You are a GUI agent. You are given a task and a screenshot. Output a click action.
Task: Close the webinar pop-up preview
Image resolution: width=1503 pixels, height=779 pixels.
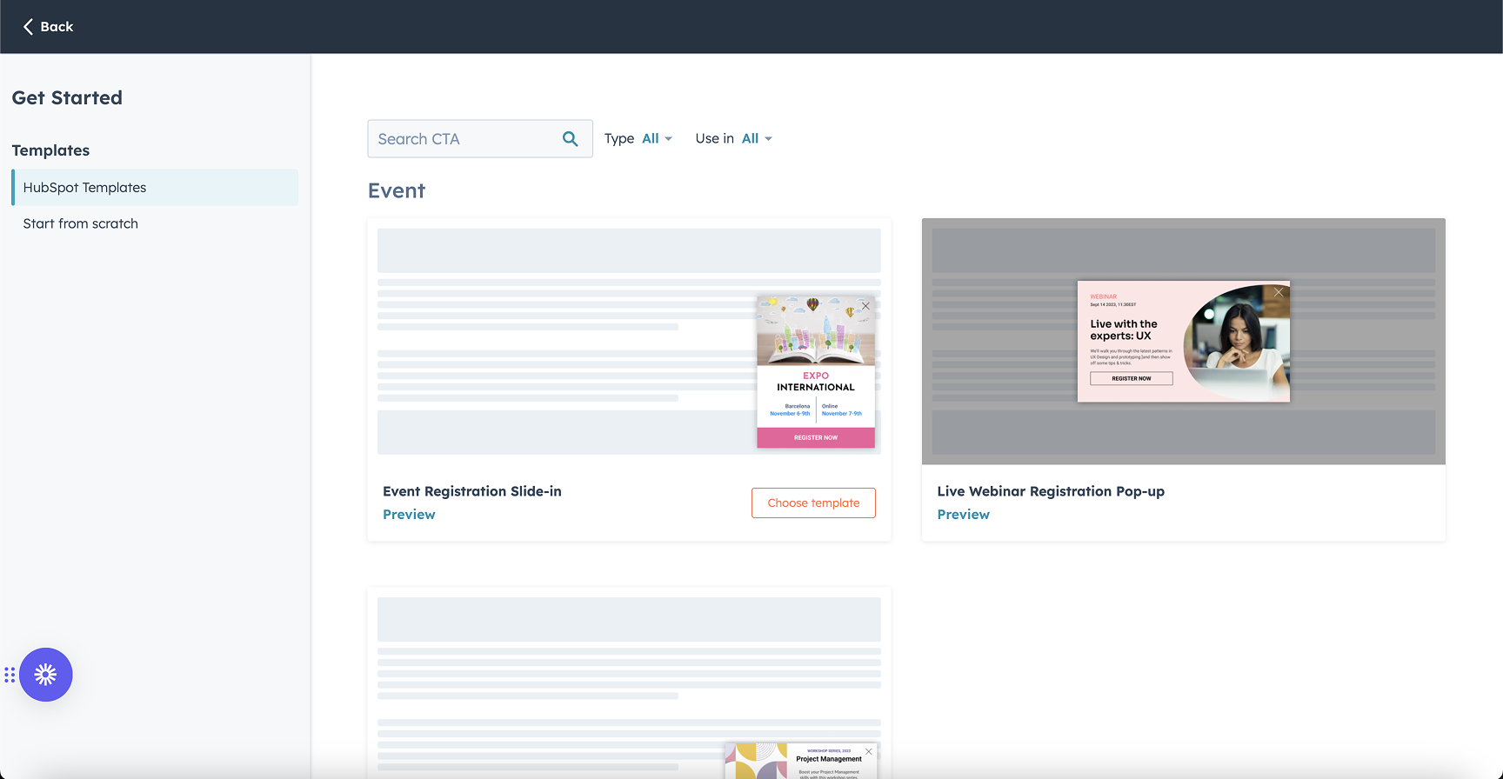[1279, 293]
